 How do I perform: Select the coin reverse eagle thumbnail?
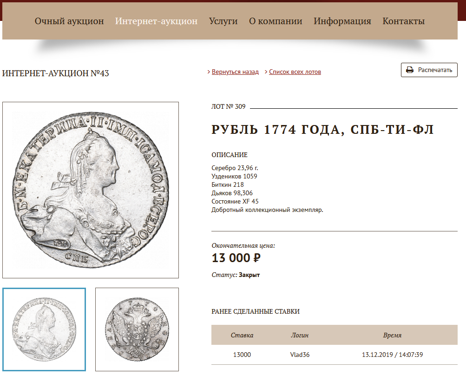tap(137, 329)
